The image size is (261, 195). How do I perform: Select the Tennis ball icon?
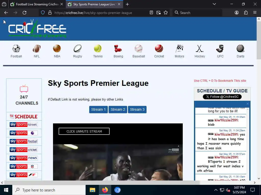(x=98, y=48)
